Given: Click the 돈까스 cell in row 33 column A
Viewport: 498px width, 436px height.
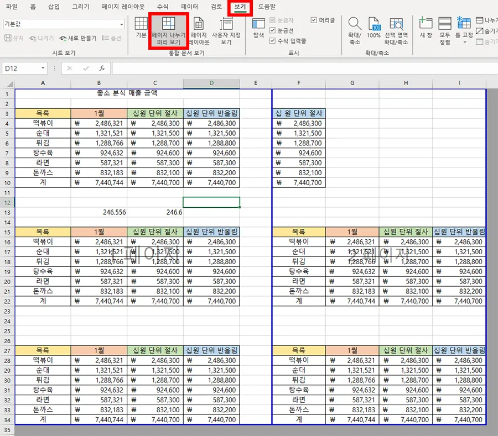Looking at the screenshot, I should click(43, 409).
